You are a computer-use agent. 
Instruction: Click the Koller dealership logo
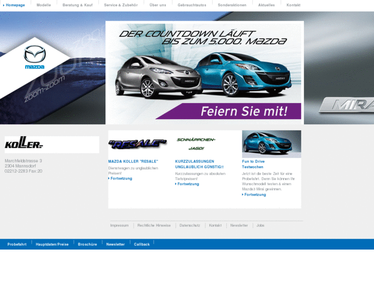(24, 143)
